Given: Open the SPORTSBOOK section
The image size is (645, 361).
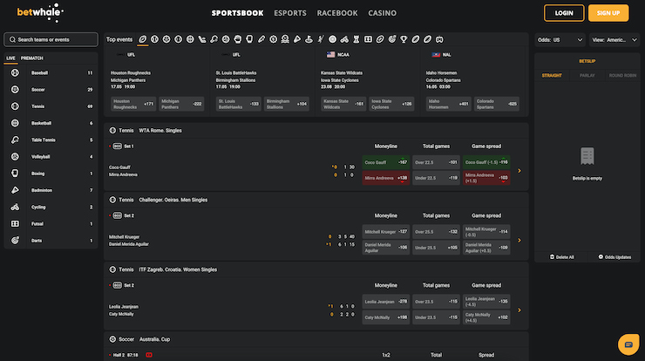Looking at the screenshot, I should (x=237, y=13).
